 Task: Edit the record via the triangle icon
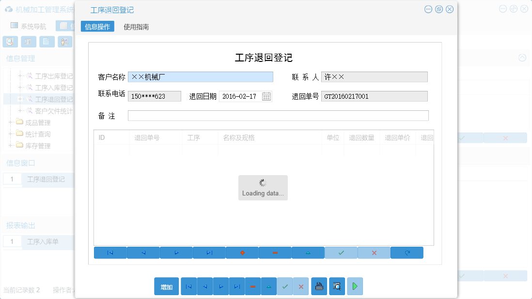(x=308, y=252)
